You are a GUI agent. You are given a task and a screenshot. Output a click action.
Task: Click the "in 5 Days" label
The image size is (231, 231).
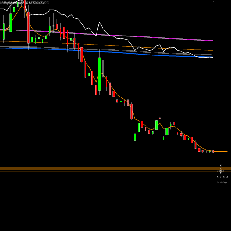coord(222,182)
